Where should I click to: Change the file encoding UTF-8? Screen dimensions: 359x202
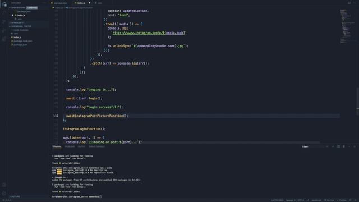click(301, 200)
